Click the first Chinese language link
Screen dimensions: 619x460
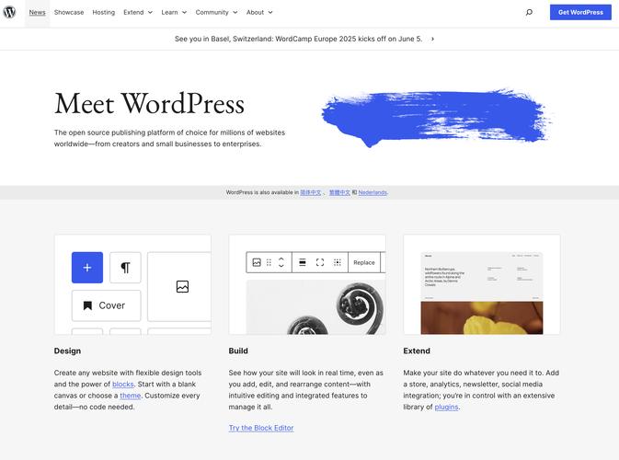(310, 192)
